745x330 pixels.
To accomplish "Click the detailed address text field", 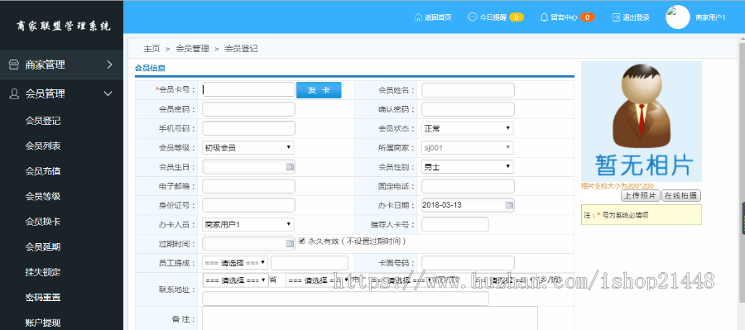I will click(345, 299).
